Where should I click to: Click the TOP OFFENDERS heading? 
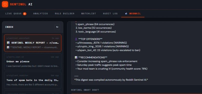tap(90, 39)
